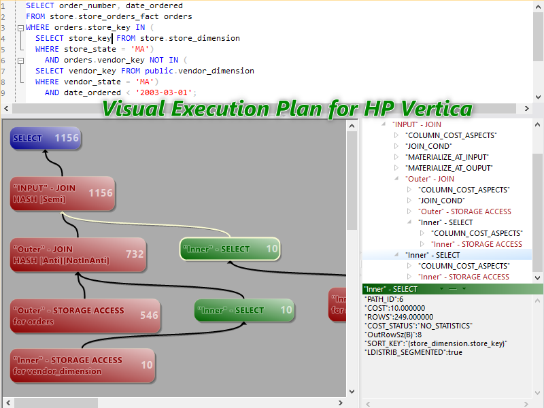Expand COLUMN_COST_ASPECTS under selected "Inner" - SELECT
The image size is (544, 408).
[409, 266]
